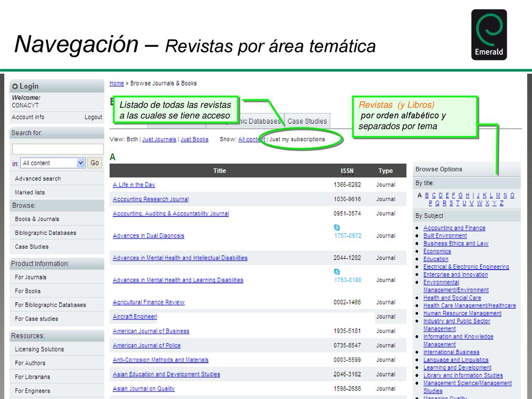
Task: Open American Journal of Business
Action: coord(151,331)
